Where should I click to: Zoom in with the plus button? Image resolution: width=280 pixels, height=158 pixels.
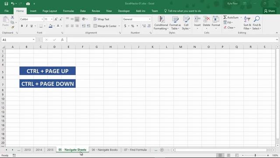(x=268, y=155)
